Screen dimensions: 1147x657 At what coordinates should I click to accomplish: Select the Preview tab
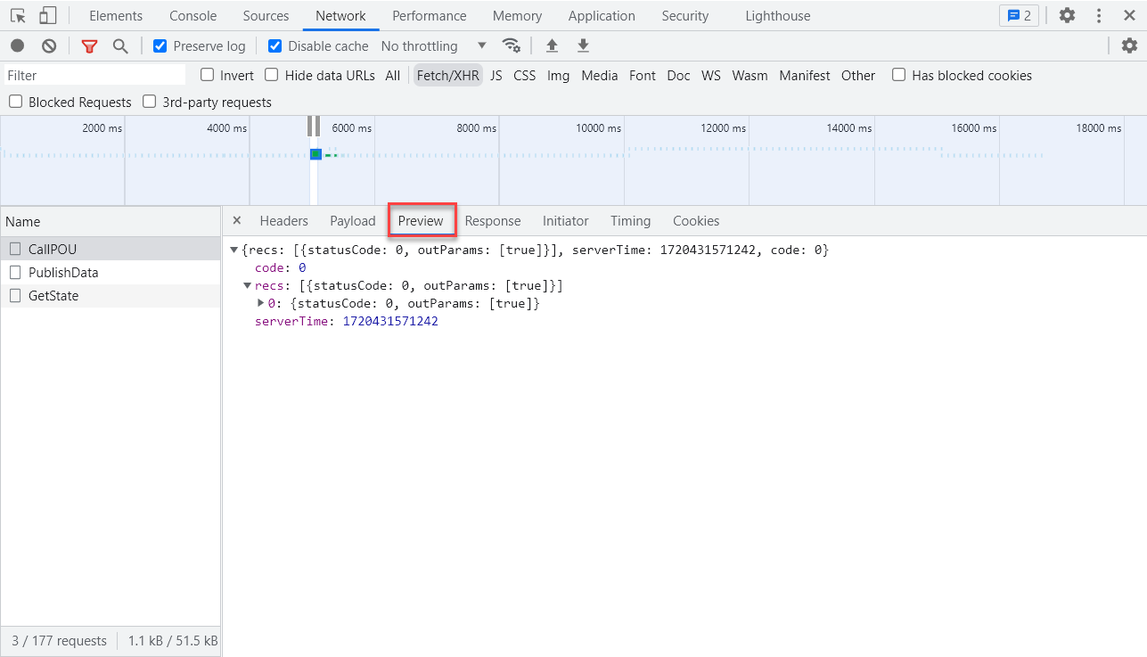(x=421, y=220)
